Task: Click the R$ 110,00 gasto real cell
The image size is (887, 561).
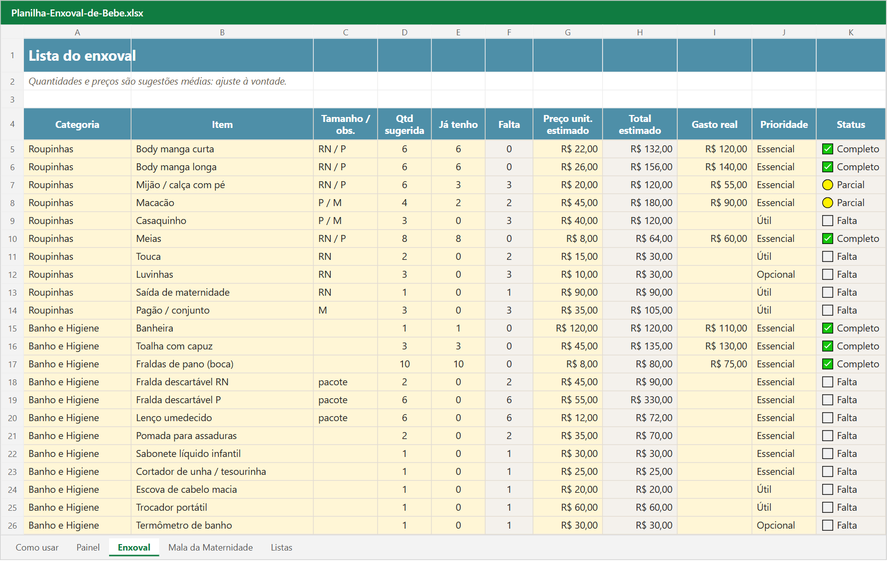Action: (714, 328)
